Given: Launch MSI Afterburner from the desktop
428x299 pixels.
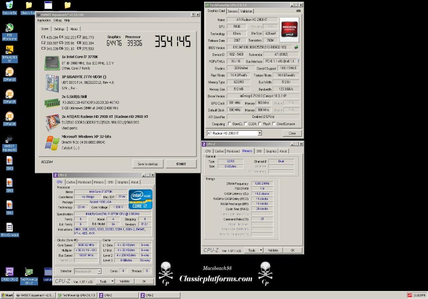Looking at the screenshot, I should pyautogui.click(x=9, y=32).
